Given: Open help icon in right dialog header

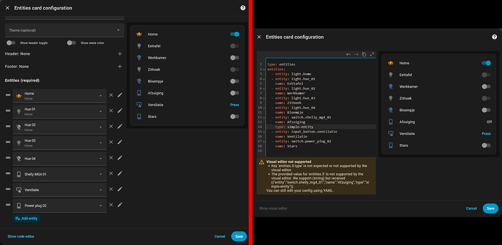Looking at the screenshot, I should pos(494,37).
